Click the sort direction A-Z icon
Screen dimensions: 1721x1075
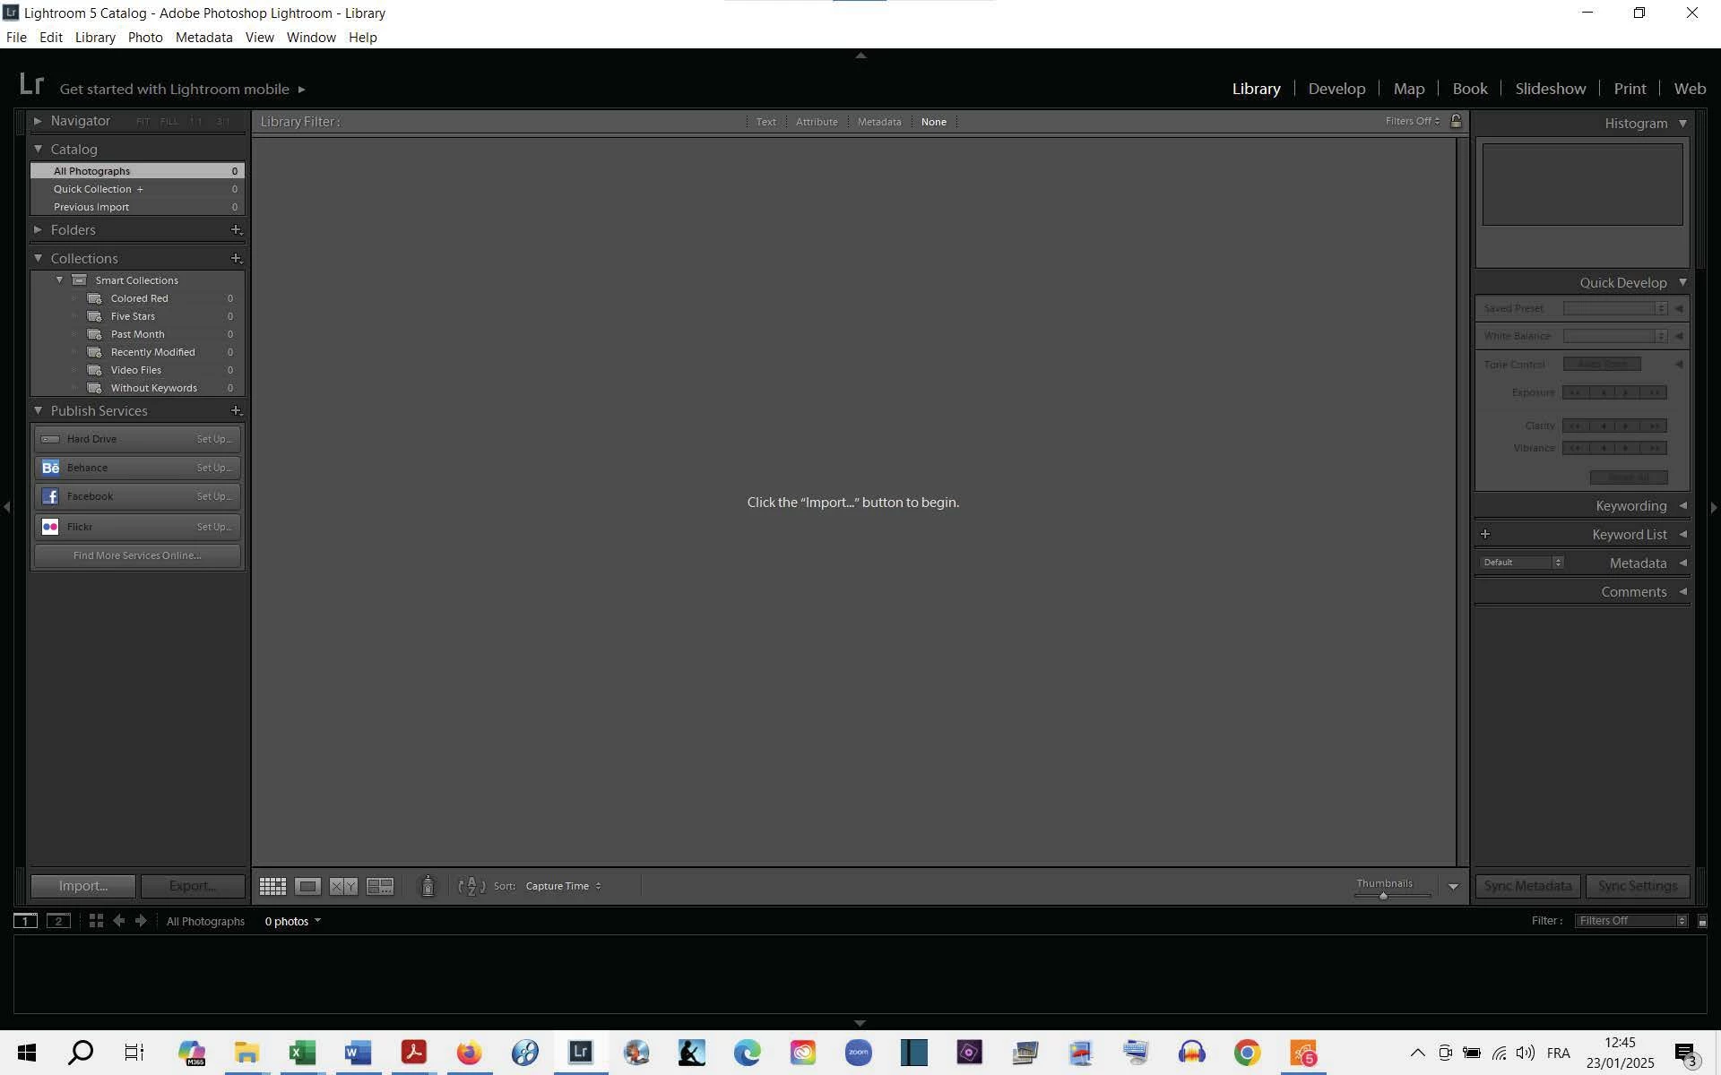(x=471, y=887)
